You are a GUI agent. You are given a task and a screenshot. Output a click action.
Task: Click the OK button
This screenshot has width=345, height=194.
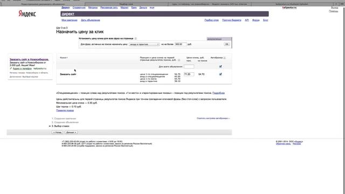pos(226,44)
